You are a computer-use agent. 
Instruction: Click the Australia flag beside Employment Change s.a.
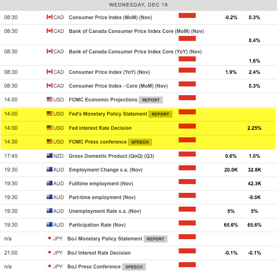[49, 170]
